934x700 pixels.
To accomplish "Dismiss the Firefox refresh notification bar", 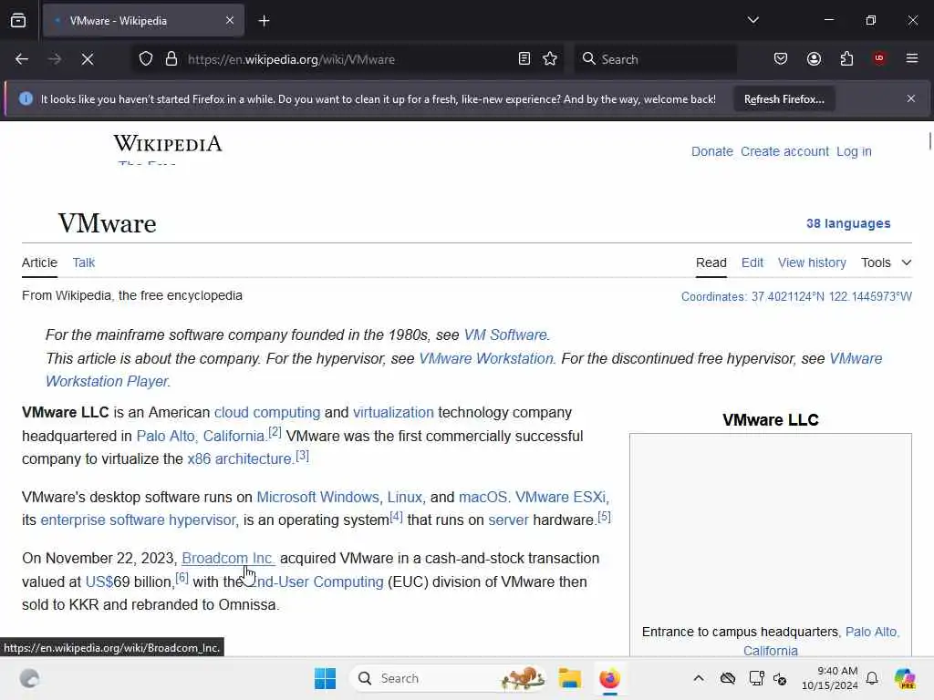I will pyautogui.click(x=911, y=98).
